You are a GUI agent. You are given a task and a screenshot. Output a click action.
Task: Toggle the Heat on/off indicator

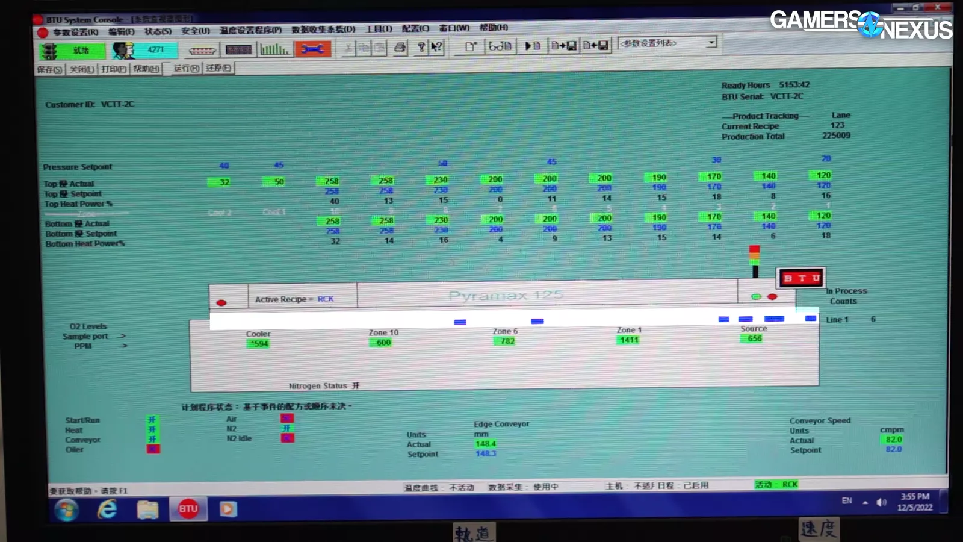[x=152, y=429]
